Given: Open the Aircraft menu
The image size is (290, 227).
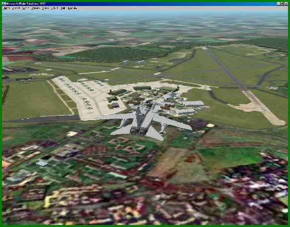Looking at the screenshot, I should tap(16, 8).
